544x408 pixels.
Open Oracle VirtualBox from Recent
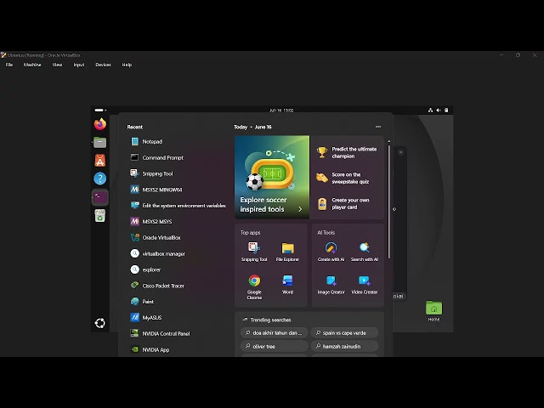[x=178, y=238]
